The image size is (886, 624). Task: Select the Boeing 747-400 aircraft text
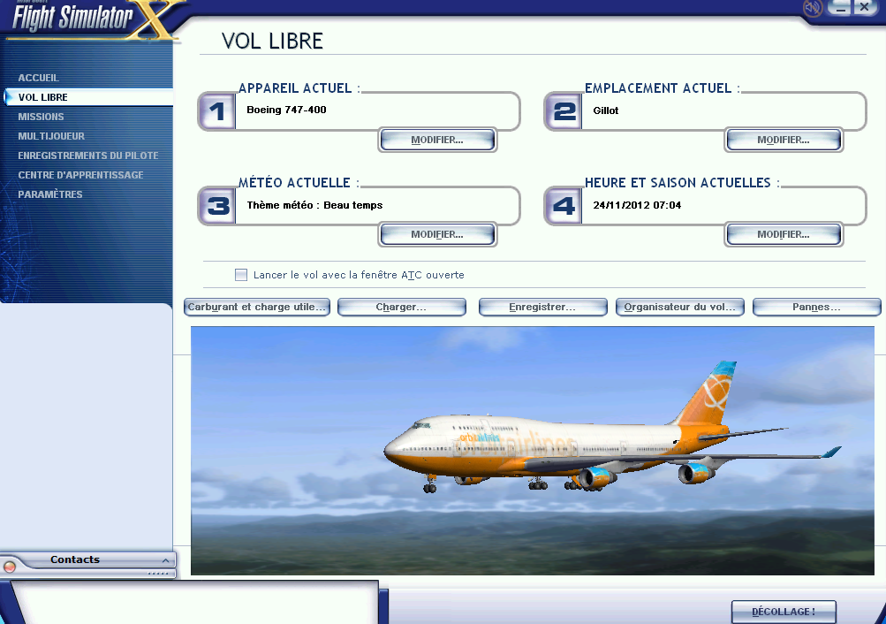pyautogui.click(x=286, y=110)
